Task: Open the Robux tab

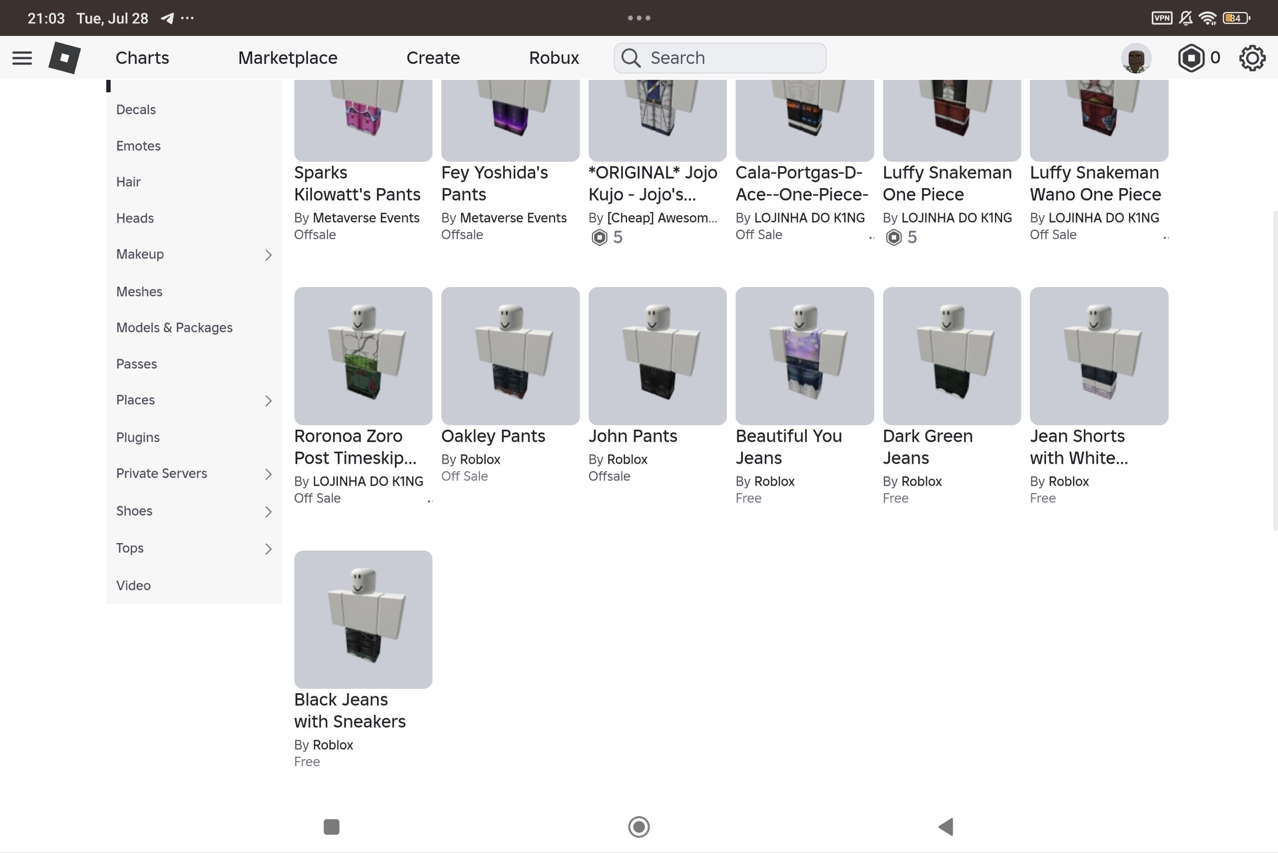Action: coord(554,58)
